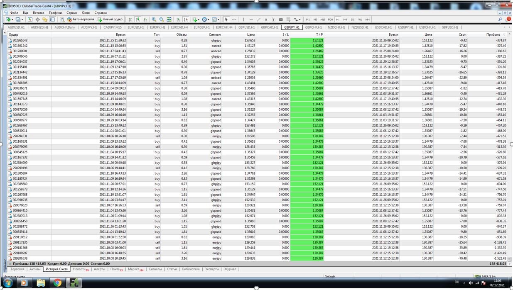Tile chart windows icon
The width and height of the screenshot is (513, 290).
(169, 19)
